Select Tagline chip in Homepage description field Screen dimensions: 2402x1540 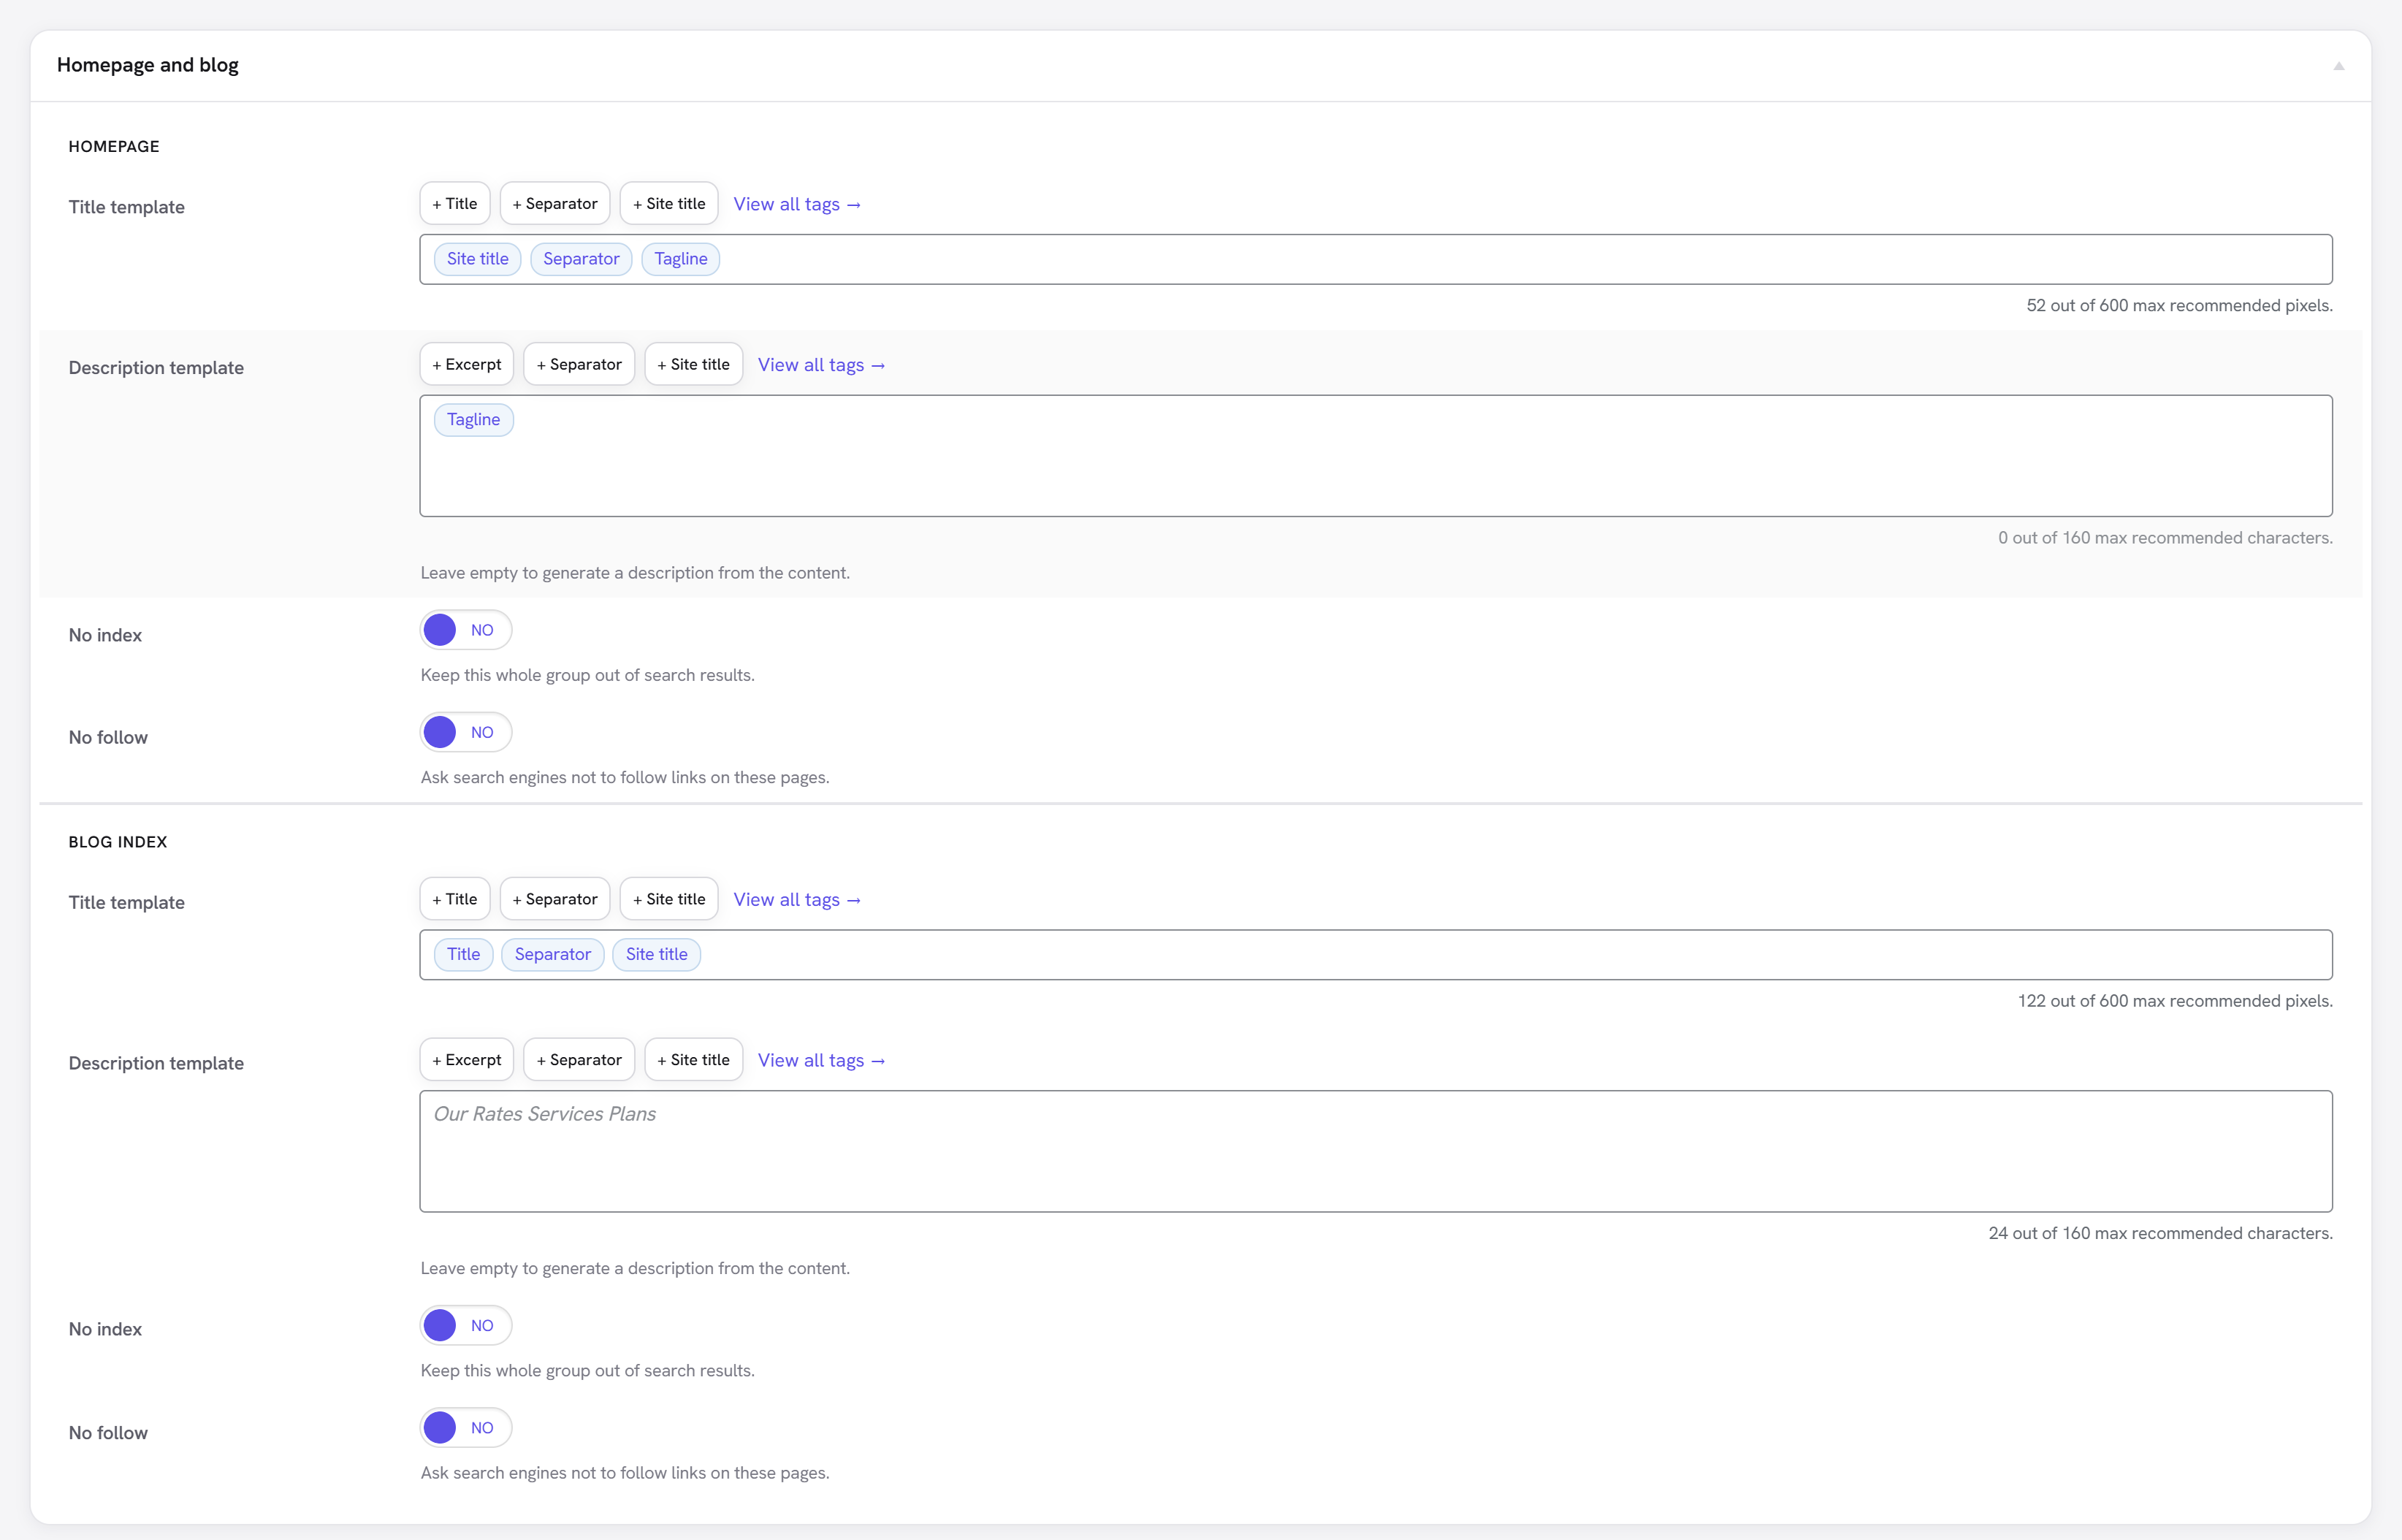474,420
